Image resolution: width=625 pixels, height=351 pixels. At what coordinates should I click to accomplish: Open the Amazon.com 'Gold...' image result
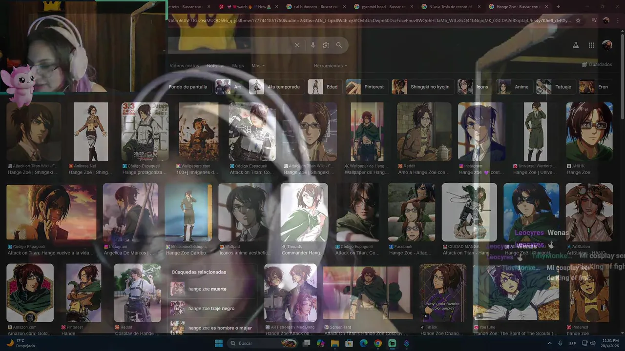(30, 293)
